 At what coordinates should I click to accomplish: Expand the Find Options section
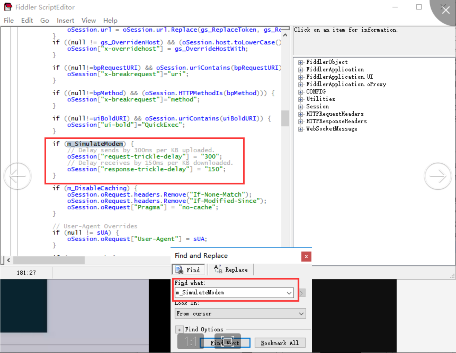click(179, 330)
